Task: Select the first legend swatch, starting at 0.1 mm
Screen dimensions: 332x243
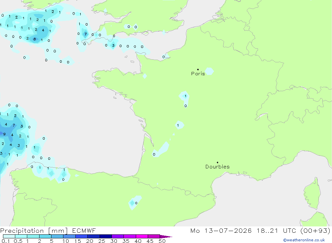Action: (x=9, y=236)
